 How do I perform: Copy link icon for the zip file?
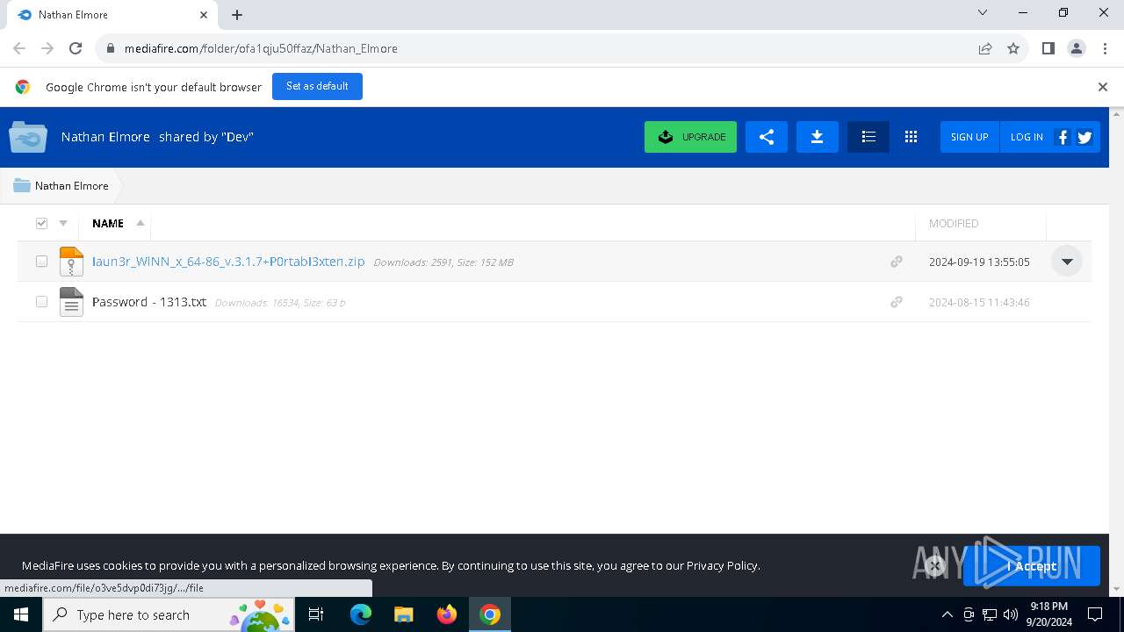coord(897,262)
